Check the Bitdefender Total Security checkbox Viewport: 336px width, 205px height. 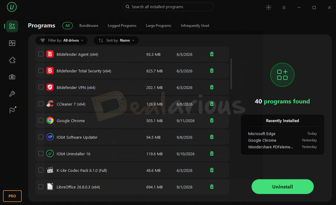coord(41,71)
